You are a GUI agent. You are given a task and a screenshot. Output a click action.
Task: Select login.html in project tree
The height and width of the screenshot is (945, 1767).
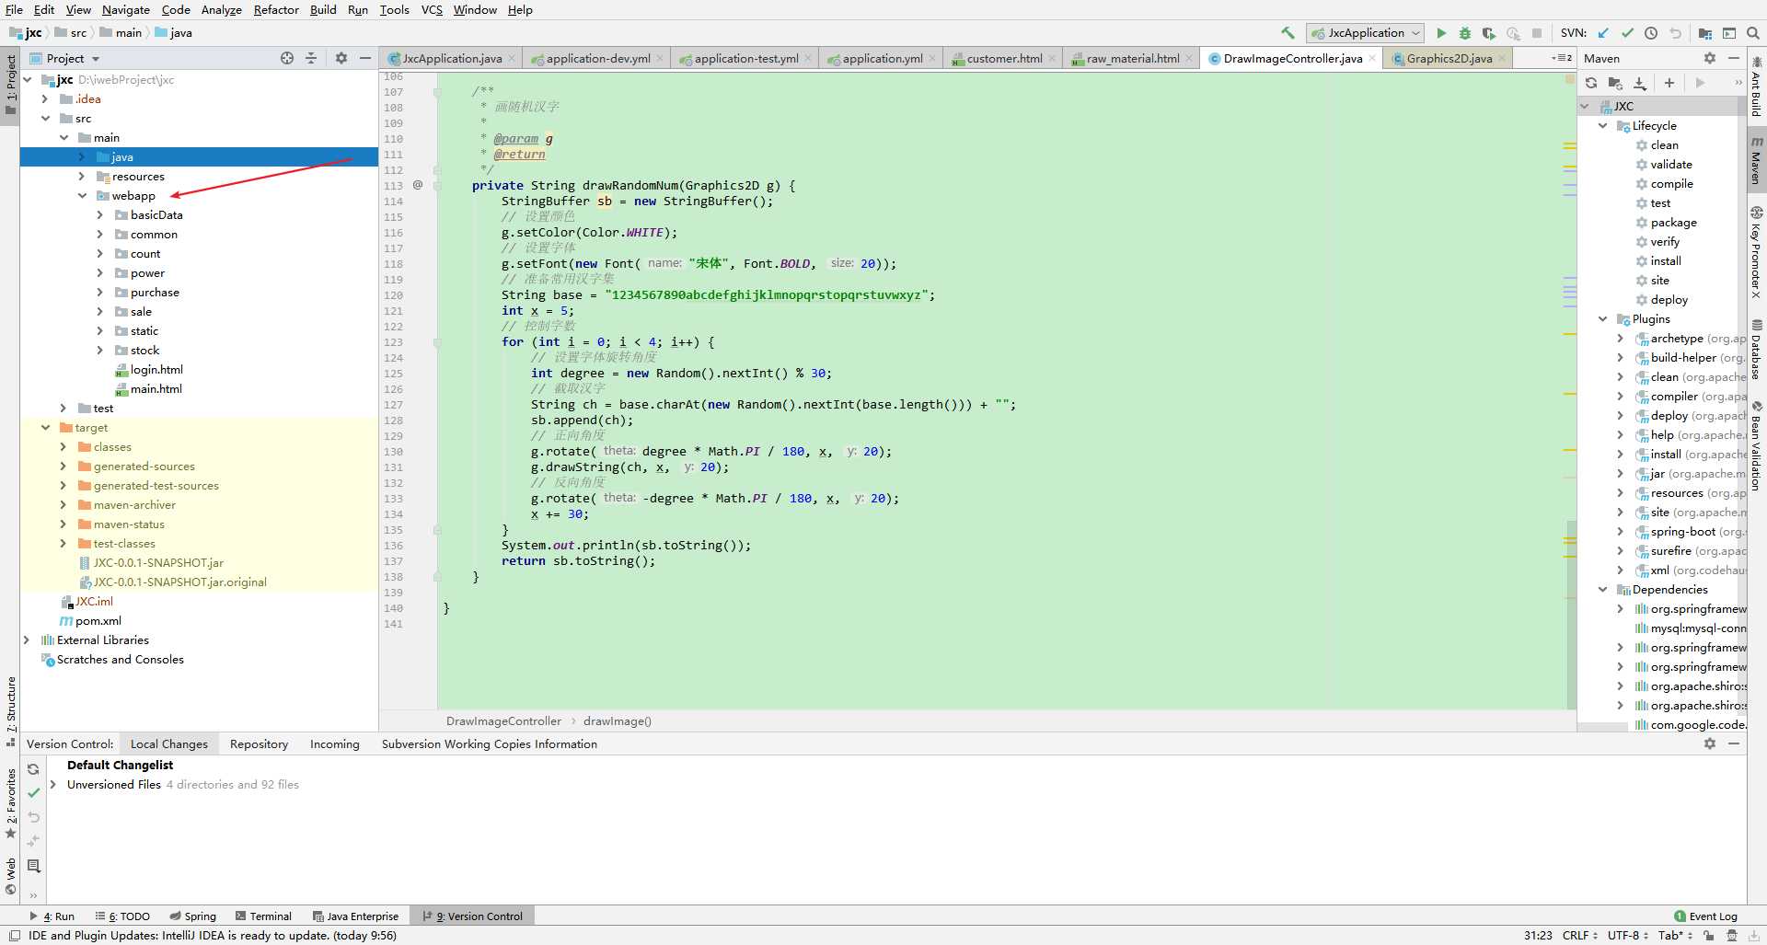coord(156,370)
